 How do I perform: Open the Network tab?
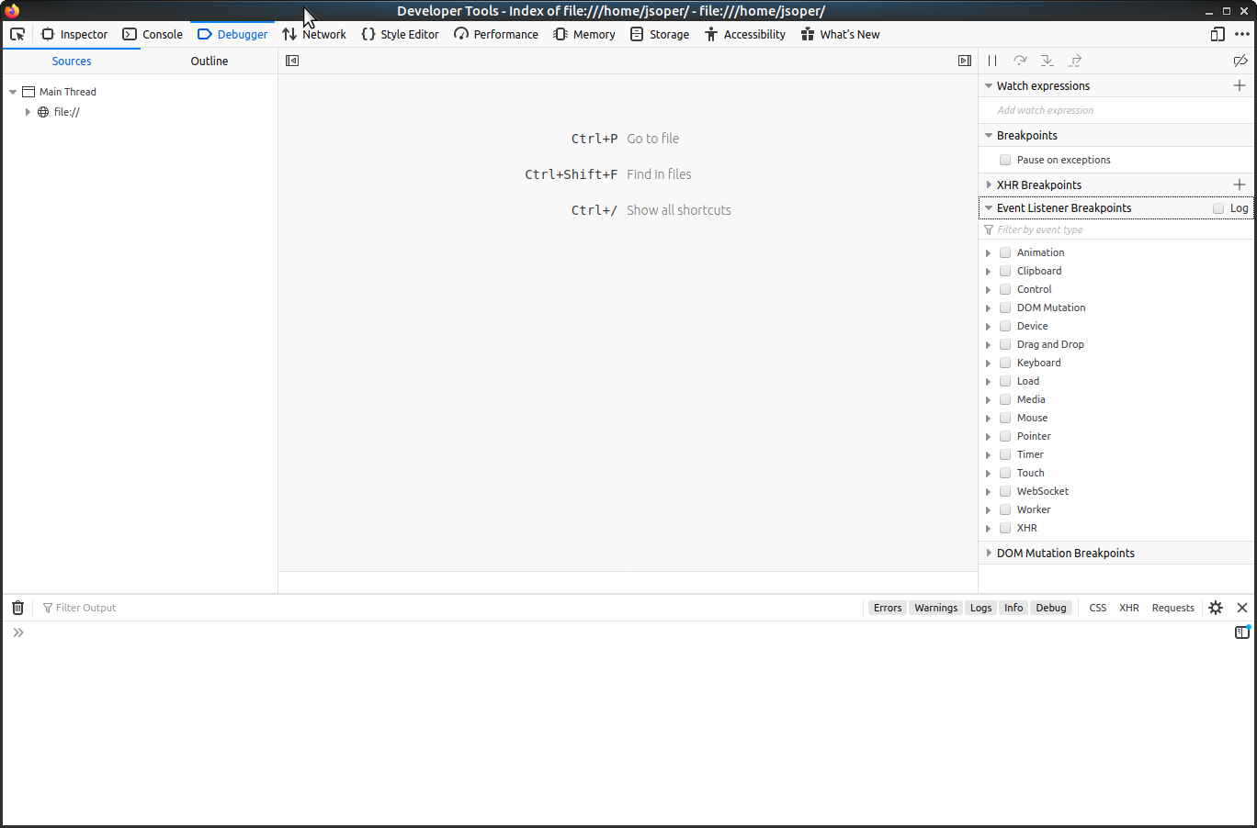(x=314, y=34)
